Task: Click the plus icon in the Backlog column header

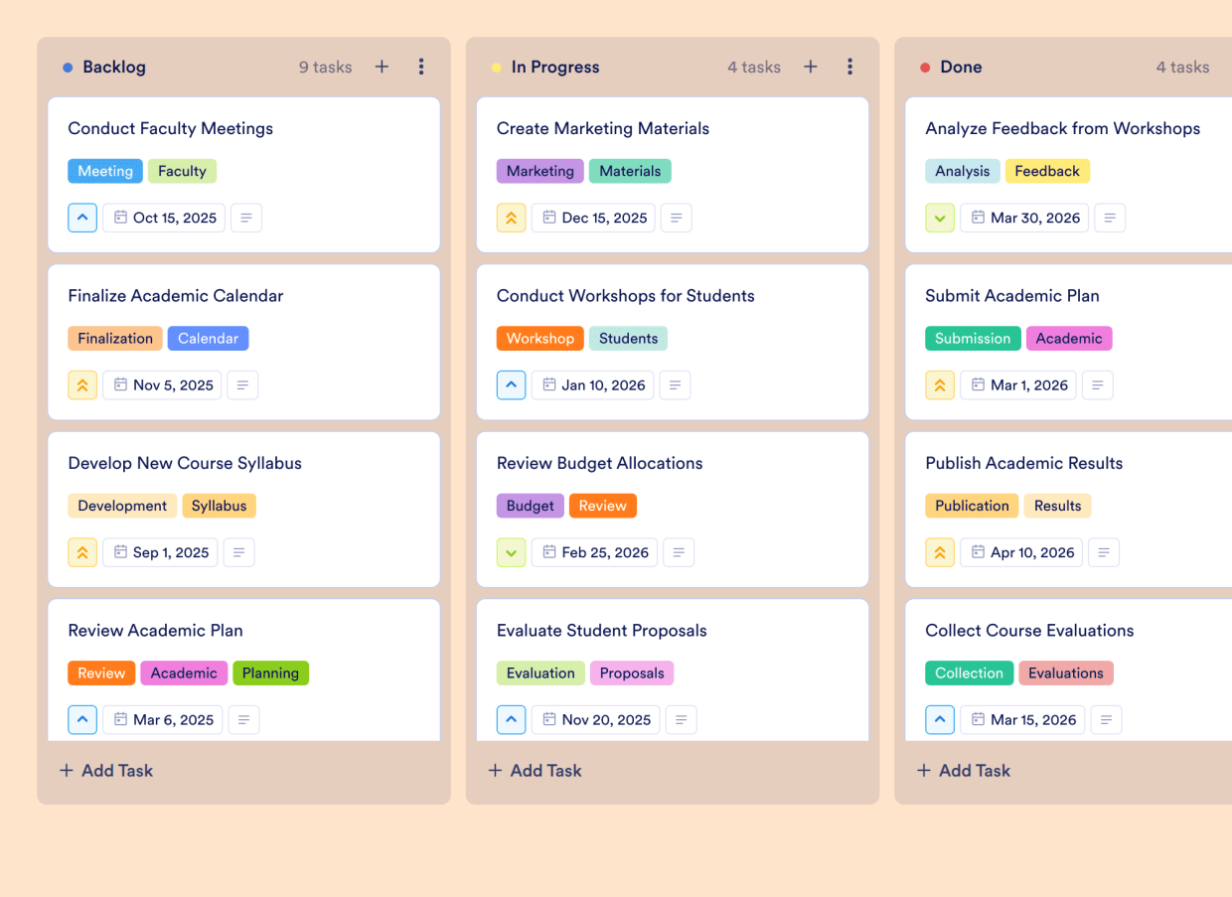Action: 382,67
